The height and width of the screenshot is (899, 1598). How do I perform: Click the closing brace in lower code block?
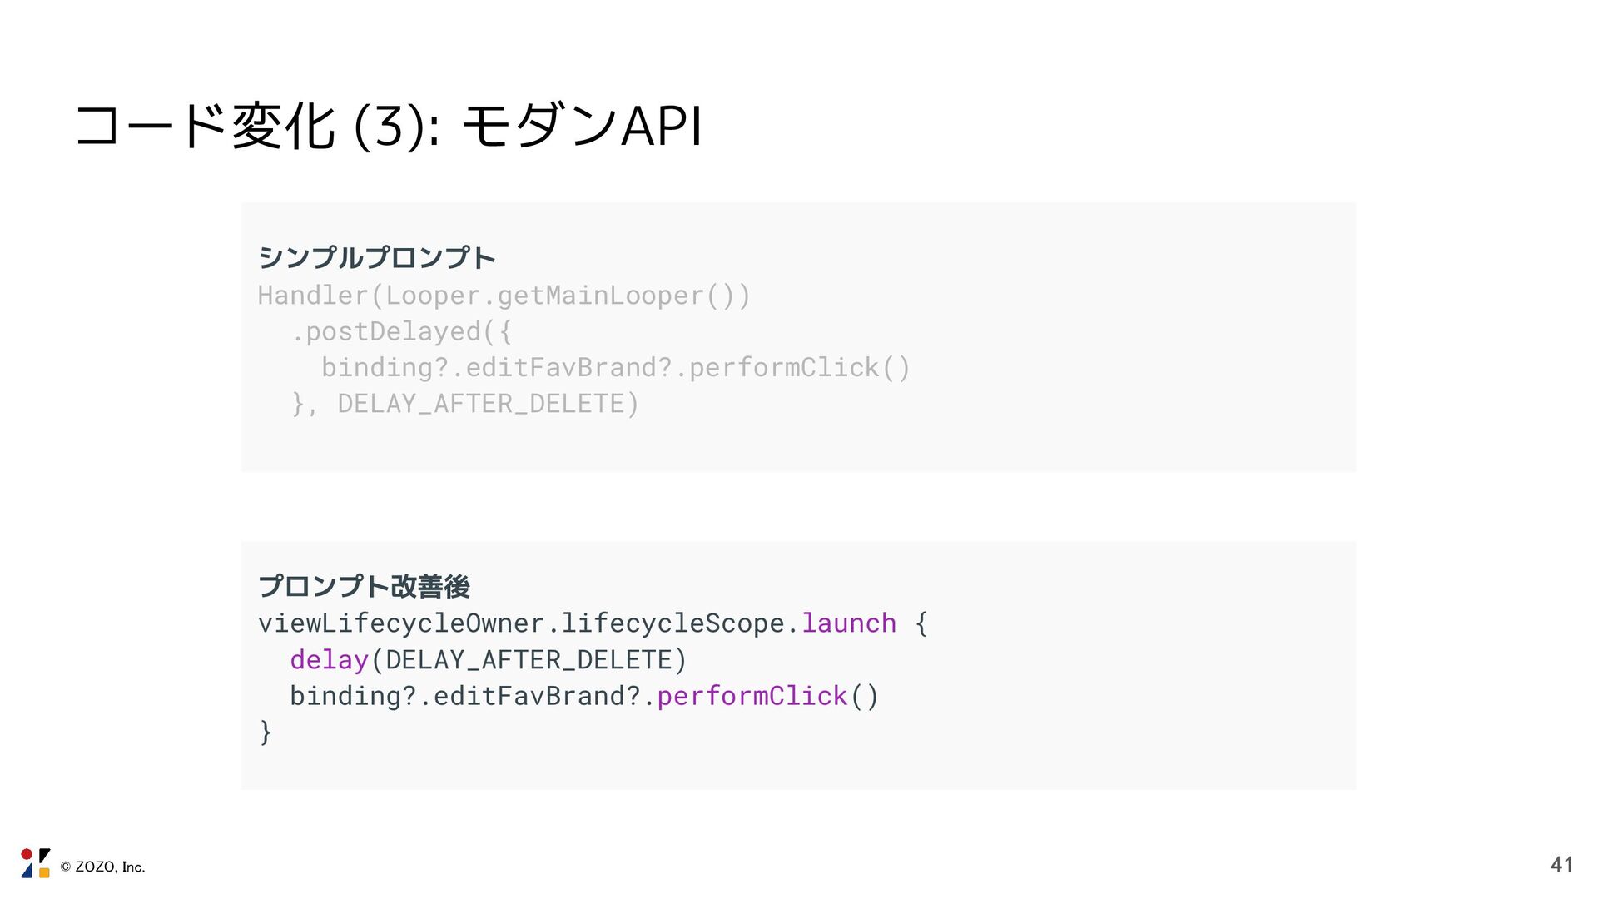[266, 732]
